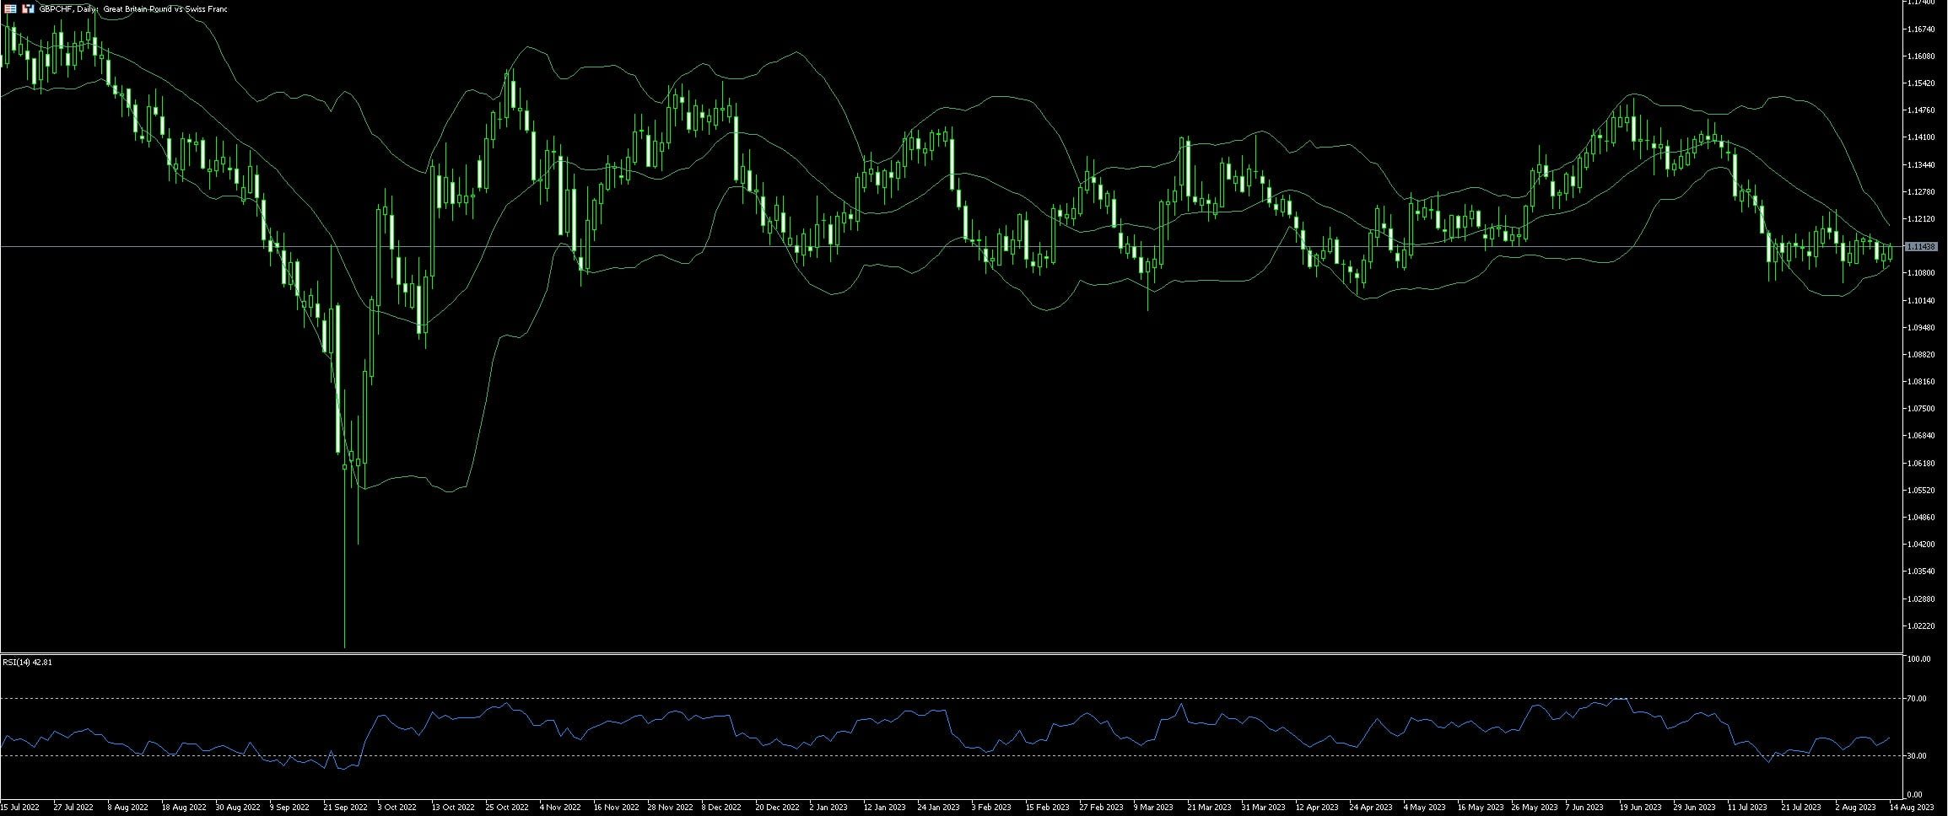The image size is (1948, 816).
Task: Click the GBPCHF, Daily chart title
Action: [133, 8]
